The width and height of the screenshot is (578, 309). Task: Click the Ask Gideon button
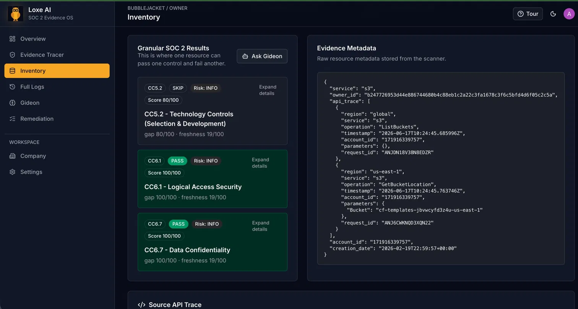(x=262, y=56)
